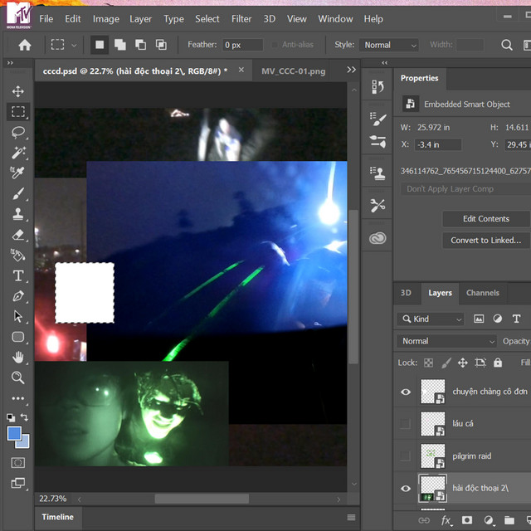The image size is (531, 531).
Task: Select the Magic Wand tool
Action: [17, 153]
